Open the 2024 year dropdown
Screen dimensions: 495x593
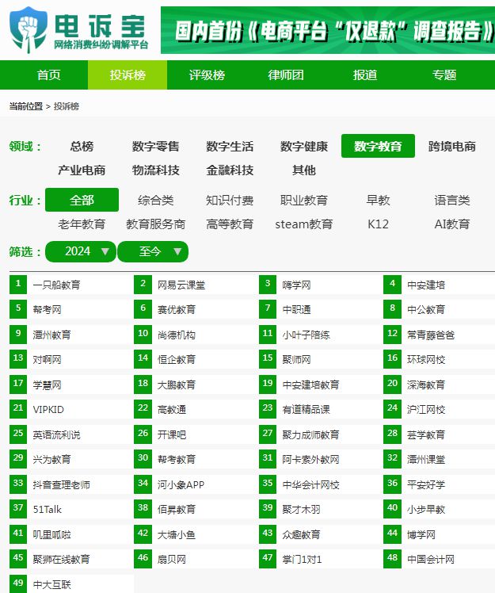coord(81,251)
